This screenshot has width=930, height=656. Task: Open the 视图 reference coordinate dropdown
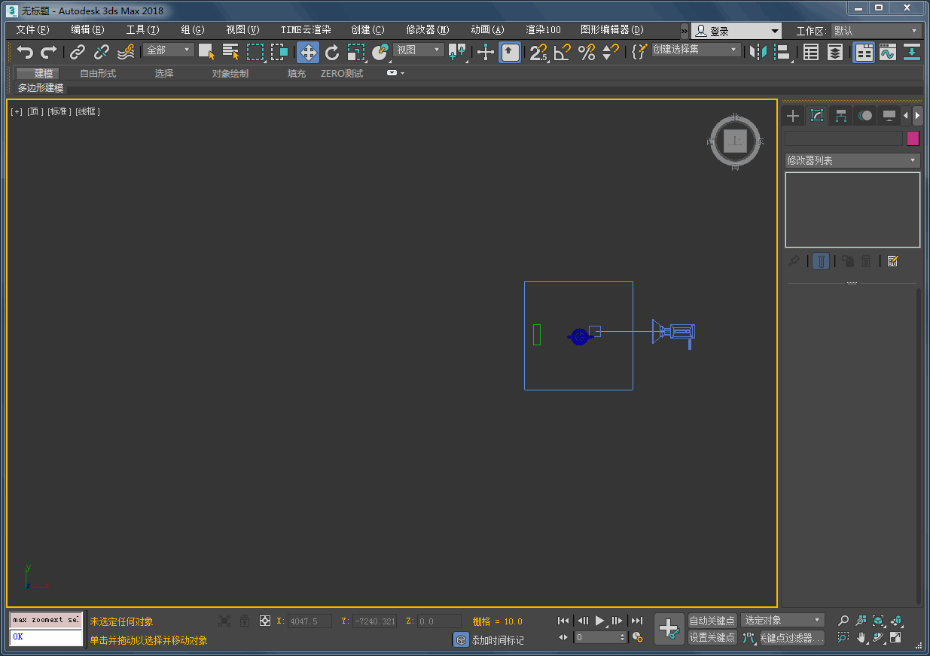(419, 50)
